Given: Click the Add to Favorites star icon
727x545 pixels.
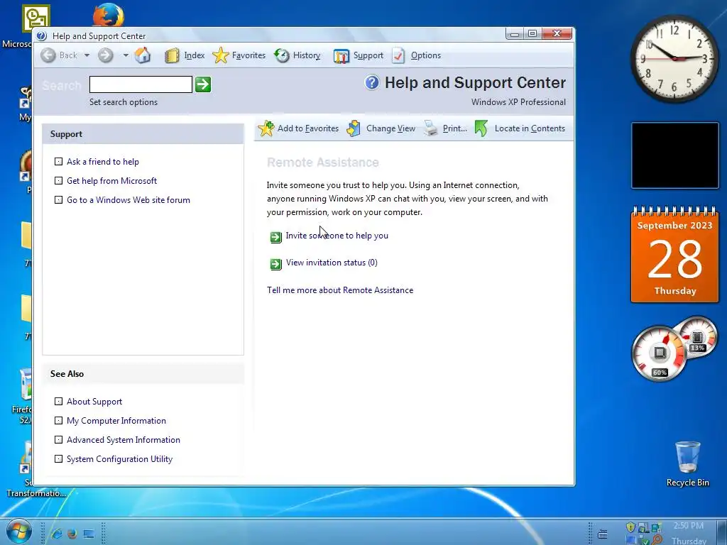Looking at the screenshot, I should pyautogui.click(x=266, y=128).
